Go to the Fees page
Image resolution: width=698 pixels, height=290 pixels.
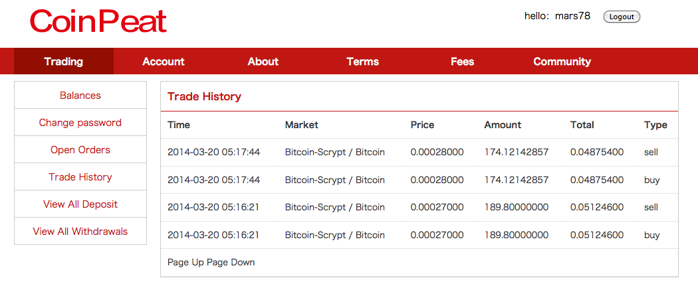coord(463,61)
